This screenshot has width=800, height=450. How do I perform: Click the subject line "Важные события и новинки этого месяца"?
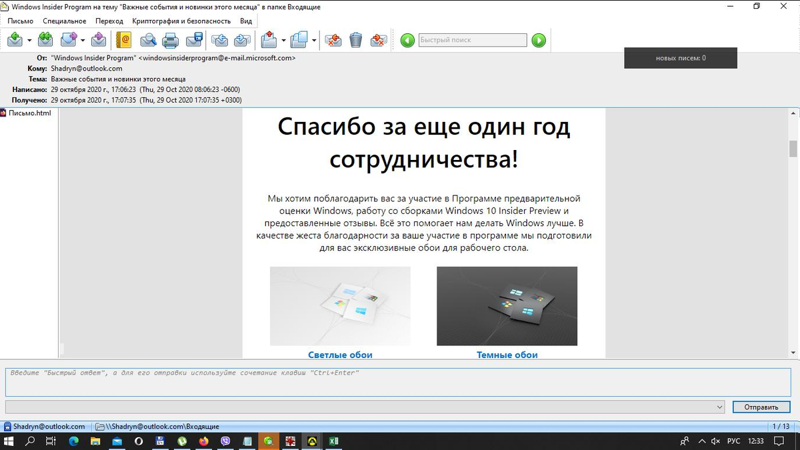point(118,79)
